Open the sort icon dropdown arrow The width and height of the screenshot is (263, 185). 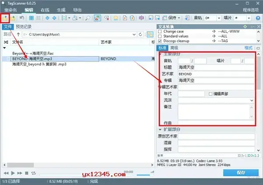pyautogui.click(x=80, y=18)
